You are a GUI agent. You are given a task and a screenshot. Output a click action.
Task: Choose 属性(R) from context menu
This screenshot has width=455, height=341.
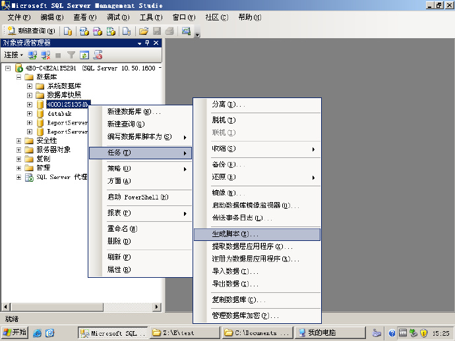[x=140, y=270]
